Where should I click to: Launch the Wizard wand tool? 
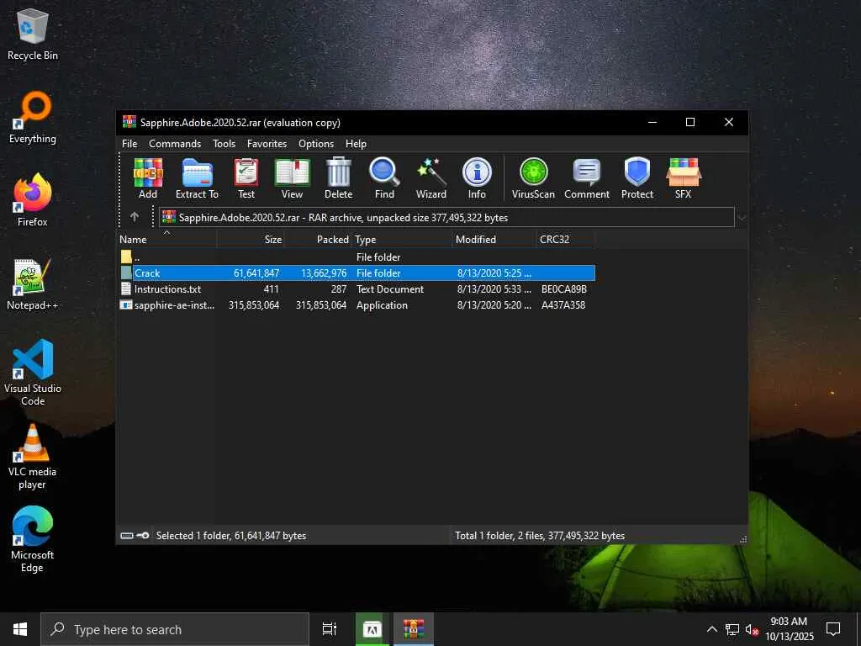click(431, 178)
